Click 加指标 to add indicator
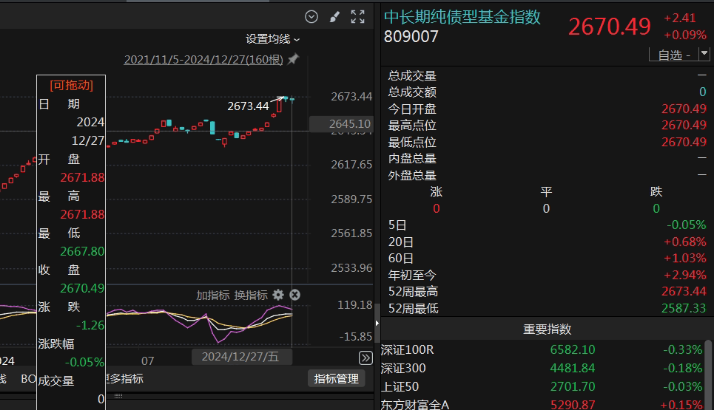 click(x=212, y=295)
